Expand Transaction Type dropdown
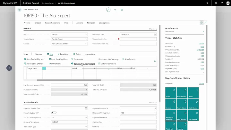 (86, 127)
